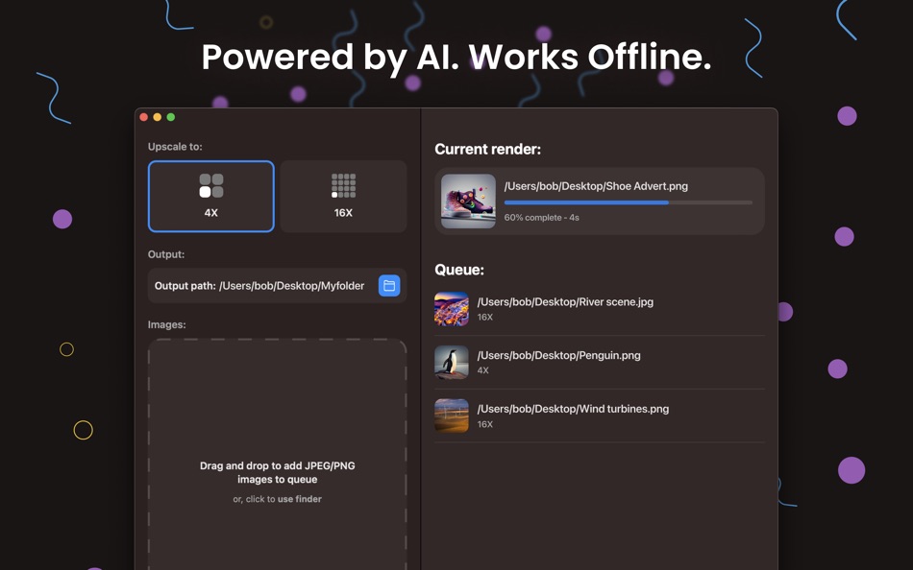Toggle the highlighted 4X option off
This screenshot has width=913, height=570.
[x=210, y=197]
